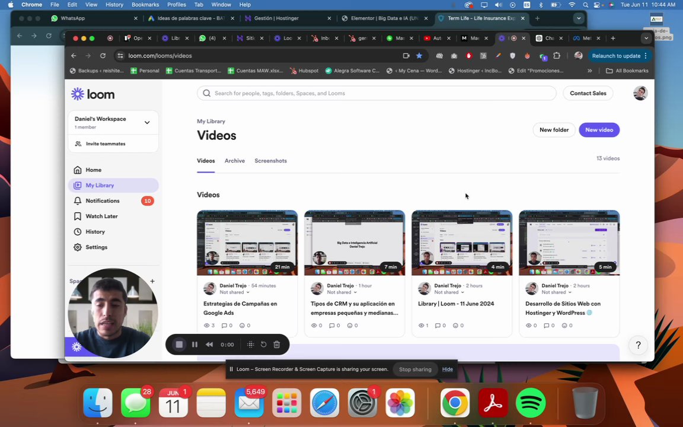Open the Profiles menu in the menu bar
This screenshot has height=427, width=683.
click(x=177, y=5)
